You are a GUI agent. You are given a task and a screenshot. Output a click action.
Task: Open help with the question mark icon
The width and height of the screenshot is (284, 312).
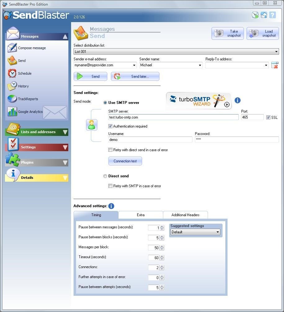click(x=273, y=15)
